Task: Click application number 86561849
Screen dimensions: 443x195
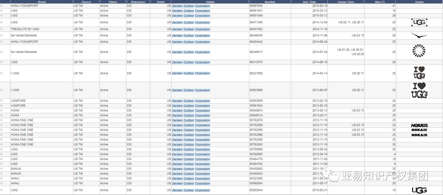Action: point(256,16)
